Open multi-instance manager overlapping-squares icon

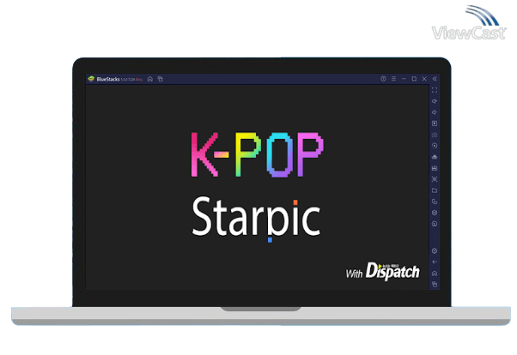click(435, 202)
